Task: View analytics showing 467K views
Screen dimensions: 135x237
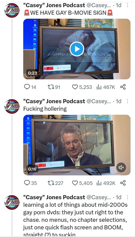Action: click(x=106, y=87)
